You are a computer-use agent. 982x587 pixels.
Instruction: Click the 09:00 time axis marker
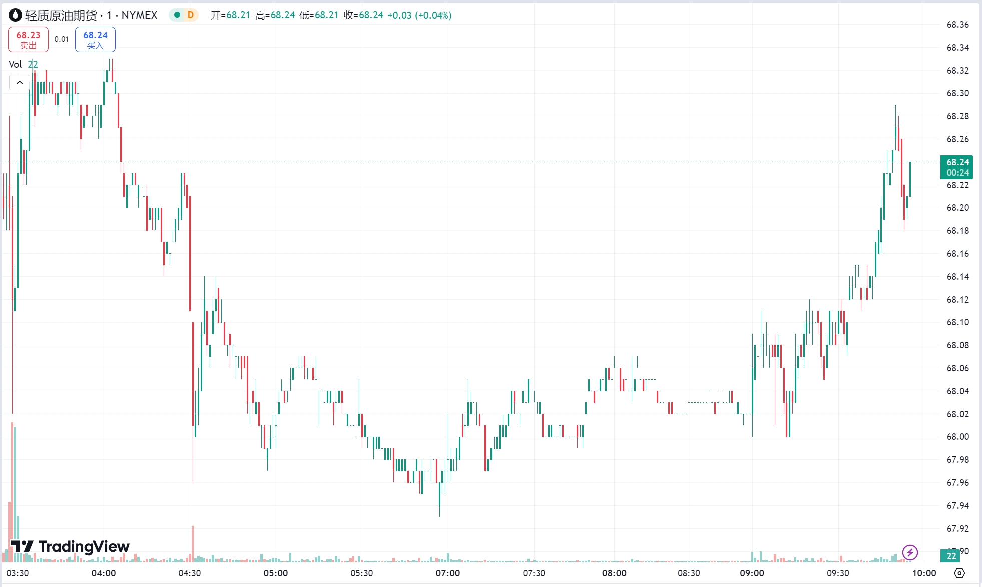pos(752,573)
